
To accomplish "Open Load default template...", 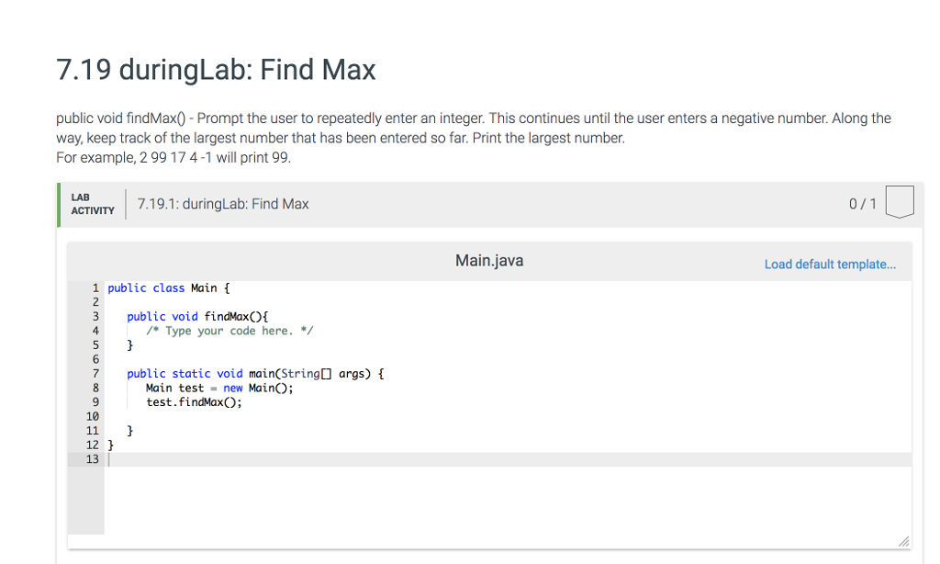I will pos(830,264).
